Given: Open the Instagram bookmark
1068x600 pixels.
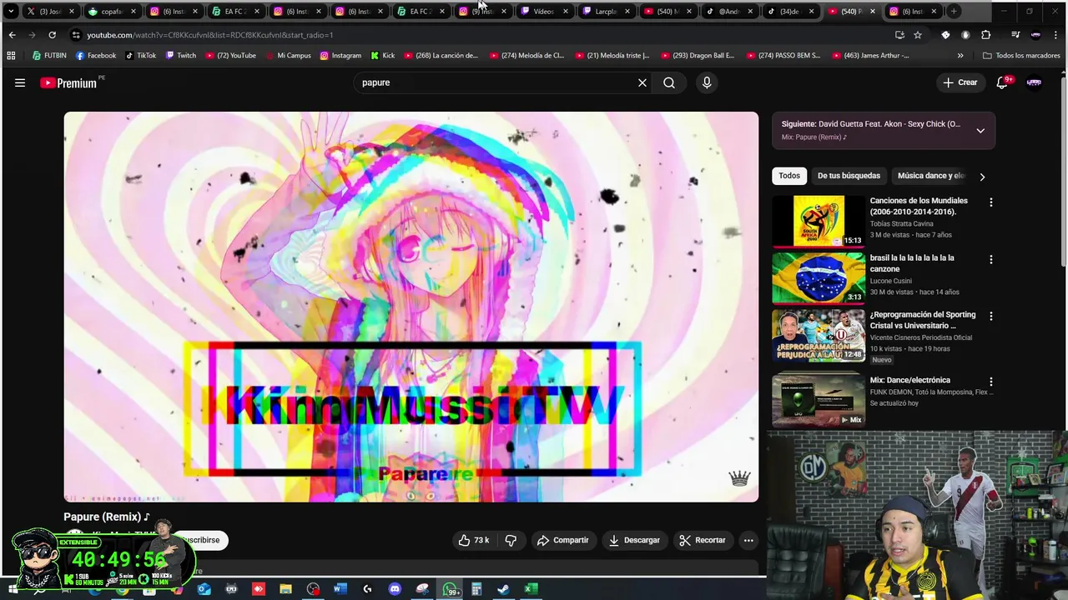Looking at the screenshot, I should pos(340,56).
